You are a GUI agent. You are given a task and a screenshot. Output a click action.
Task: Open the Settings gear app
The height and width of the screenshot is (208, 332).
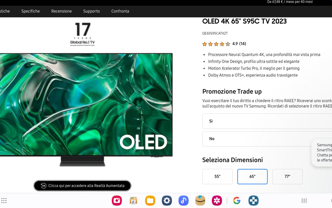point(167,200)
